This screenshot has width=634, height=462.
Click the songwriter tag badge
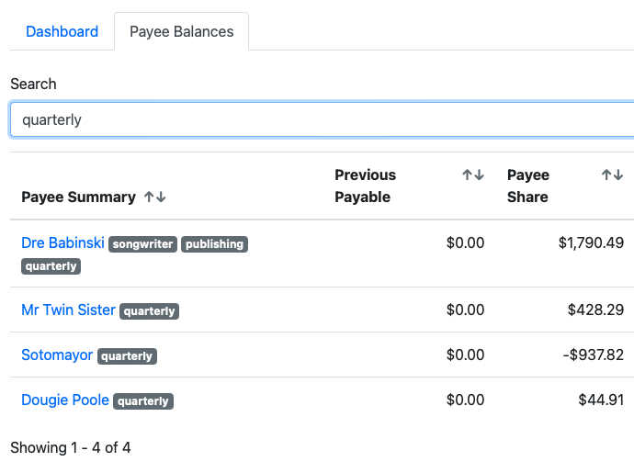click(x=142, y=244)
